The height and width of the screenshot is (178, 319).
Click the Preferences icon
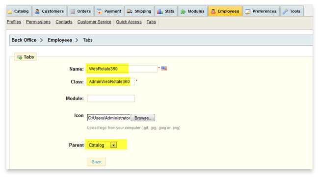[x=247, y=12]
